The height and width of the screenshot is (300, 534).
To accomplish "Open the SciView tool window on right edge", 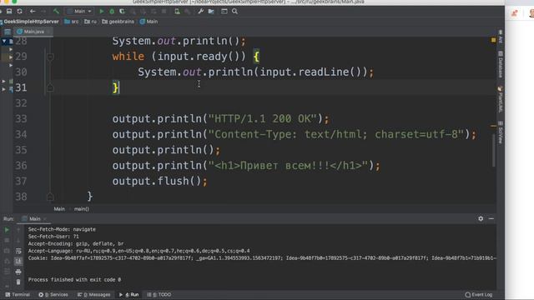I will click(x=501, y=132).
